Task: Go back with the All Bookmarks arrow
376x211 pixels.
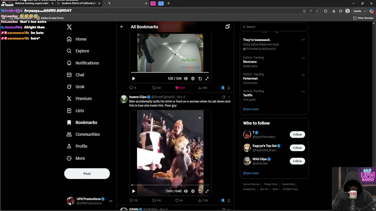Action: (122, 27)
